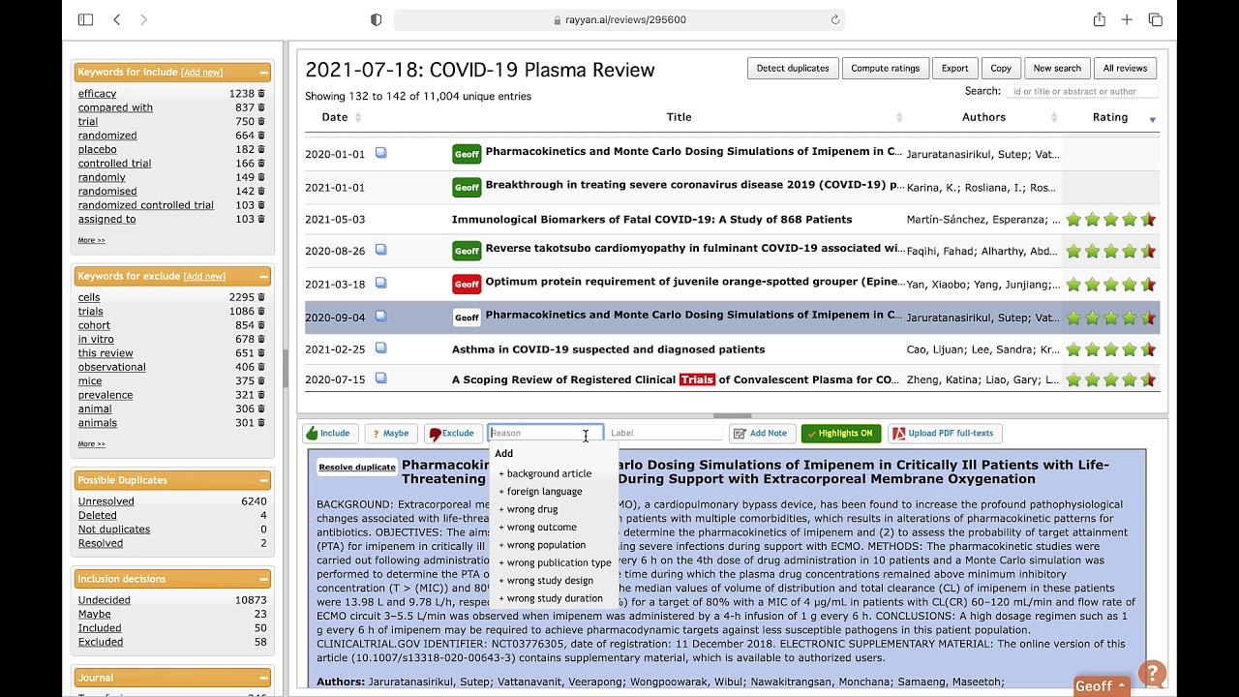
Task: Sort the table by the Date column
Action: [335, 117]
